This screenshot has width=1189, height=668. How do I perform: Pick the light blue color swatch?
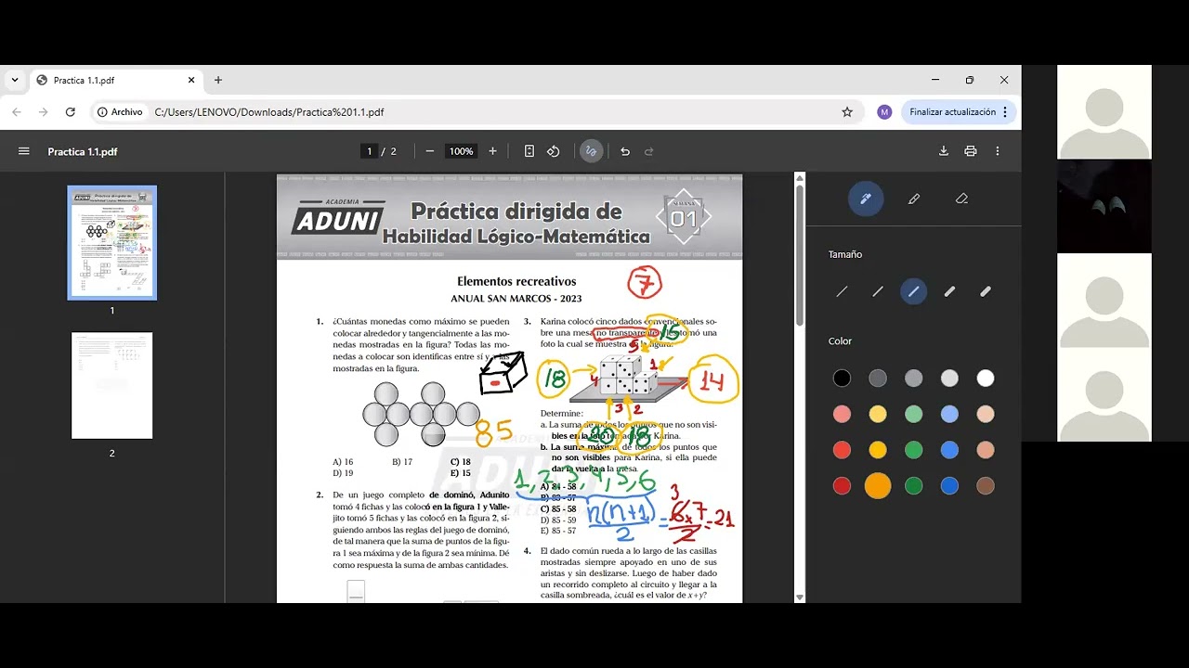tap(949, 414)
